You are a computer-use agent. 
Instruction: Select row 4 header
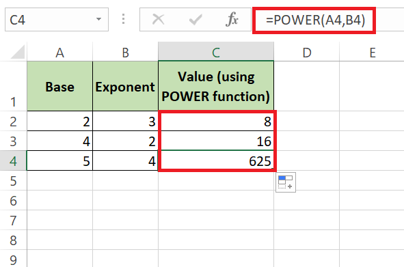14,161
